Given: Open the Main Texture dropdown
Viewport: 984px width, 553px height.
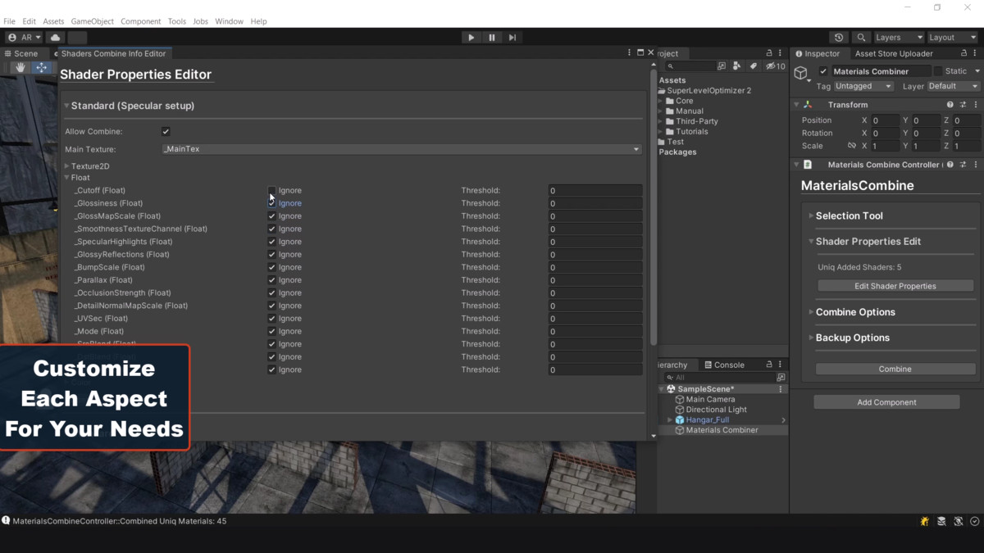Looking at the screenshot, I should click(637, 148).
